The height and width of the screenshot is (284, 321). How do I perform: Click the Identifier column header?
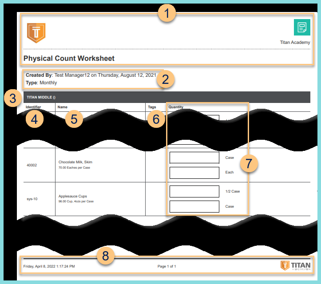[x=33, y=107]
